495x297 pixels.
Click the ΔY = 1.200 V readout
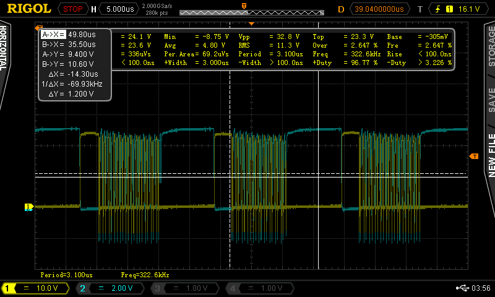tap(71, 93)
